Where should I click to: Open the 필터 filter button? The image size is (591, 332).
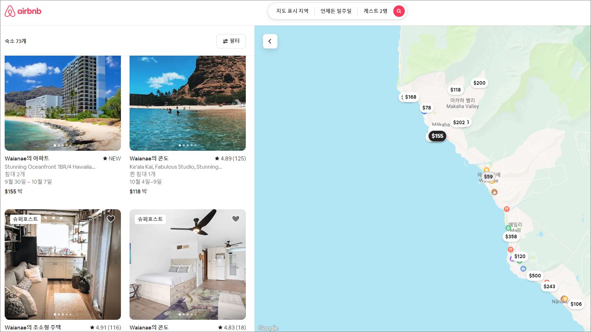click(x=231, y=41)
